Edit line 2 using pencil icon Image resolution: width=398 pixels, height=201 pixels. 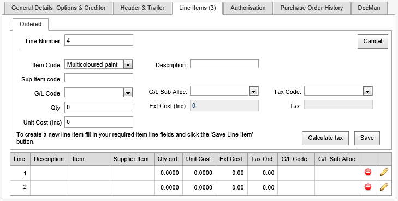coord(384,187)
